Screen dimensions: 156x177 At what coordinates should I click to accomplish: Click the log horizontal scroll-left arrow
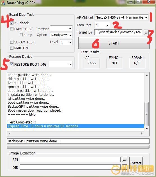click(x=10, y=133)
